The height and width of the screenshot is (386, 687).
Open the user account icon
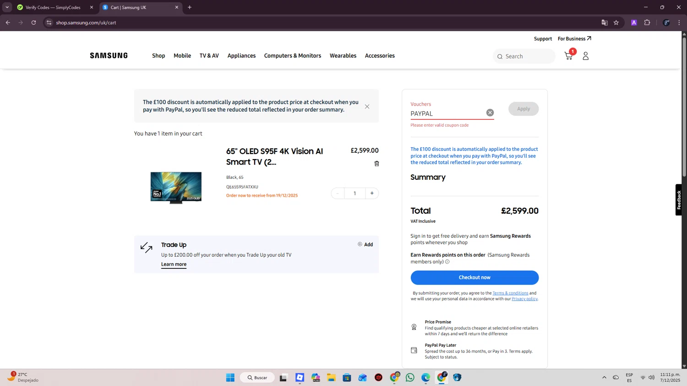point(585,56)
